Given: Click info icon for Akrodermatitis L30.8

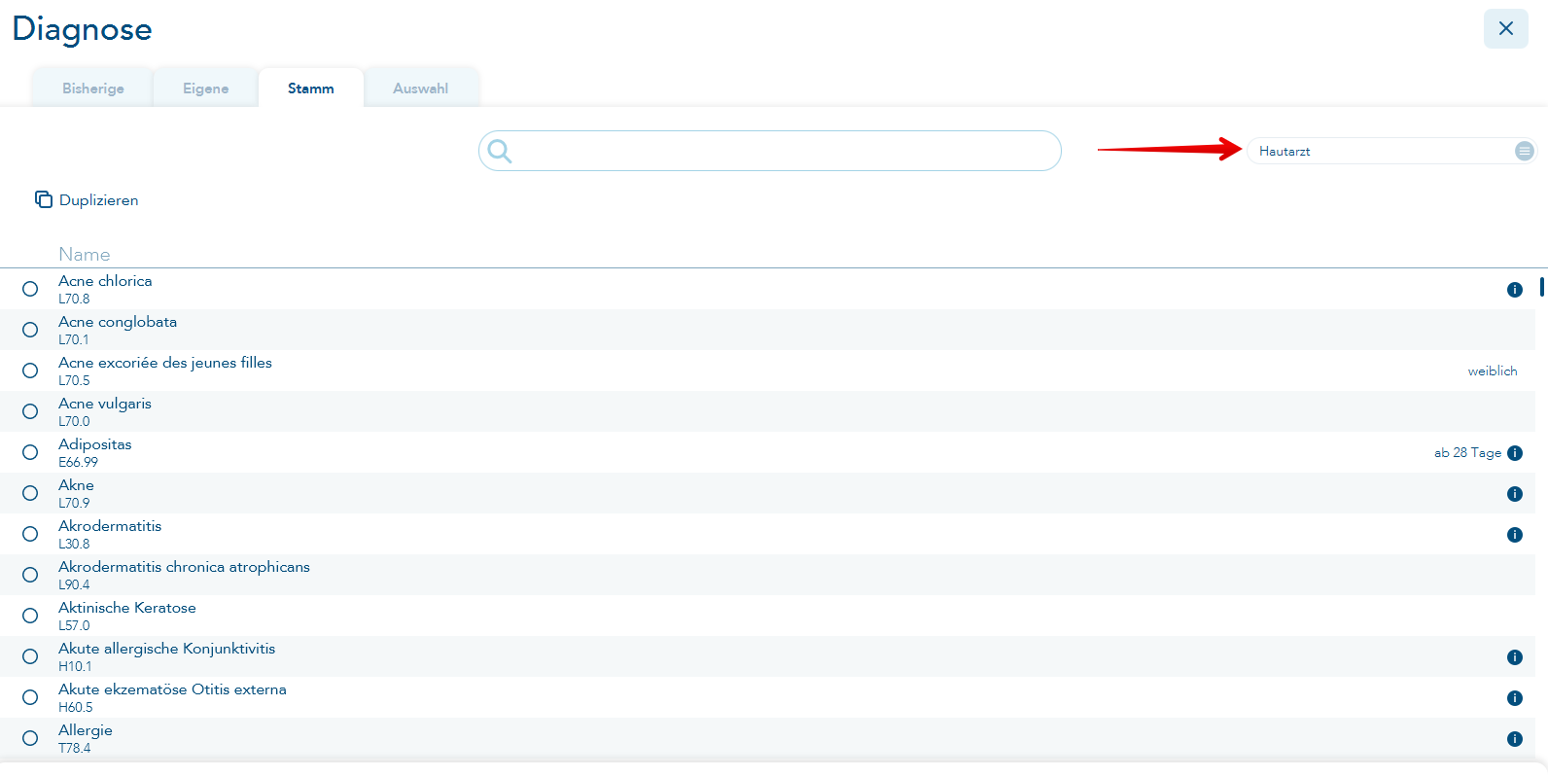Looking at the screenshot, I should pos(1514,535).
